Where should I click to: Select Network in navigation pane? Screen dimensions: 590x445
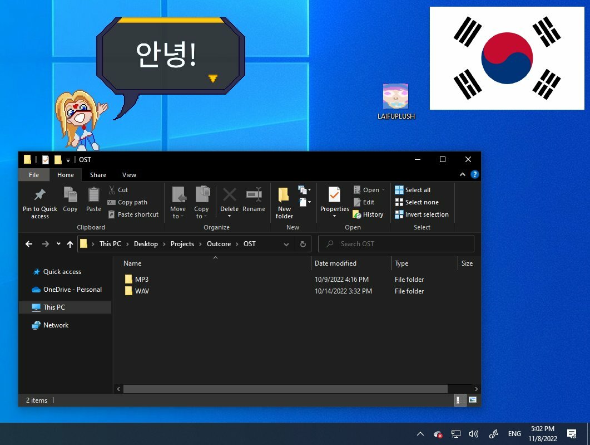click(x=56, y=325)
